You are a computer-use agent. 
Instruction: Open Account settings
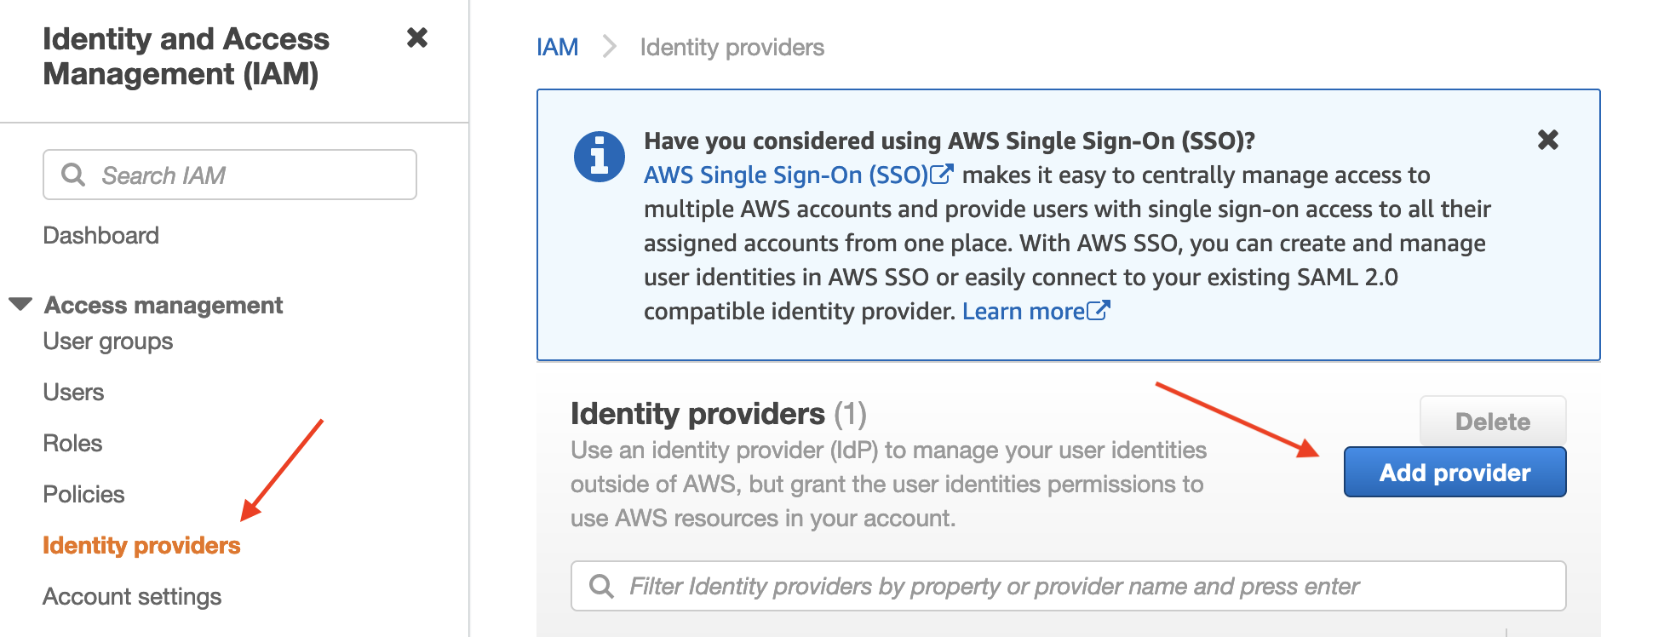pos(132,597)
